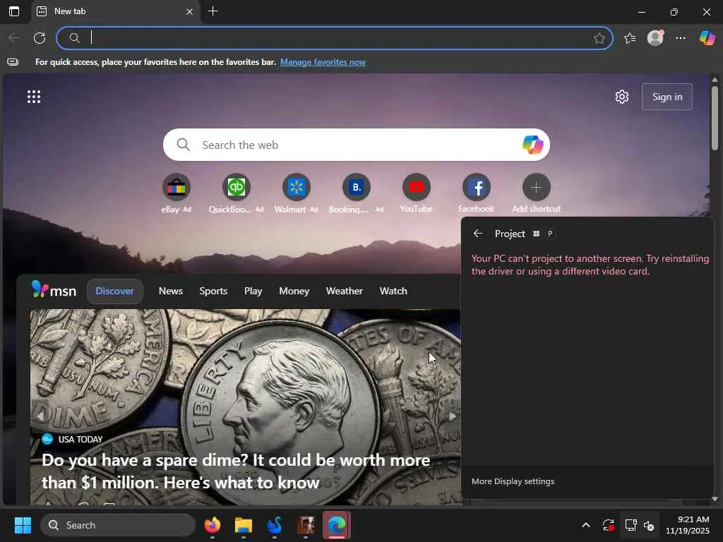Open the QuickBooks shortcut

236,188
